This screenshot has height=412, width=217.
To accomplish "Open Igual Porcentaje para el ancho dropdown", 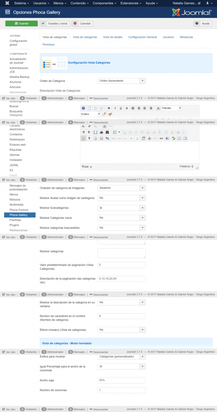I will coord(121,366).
